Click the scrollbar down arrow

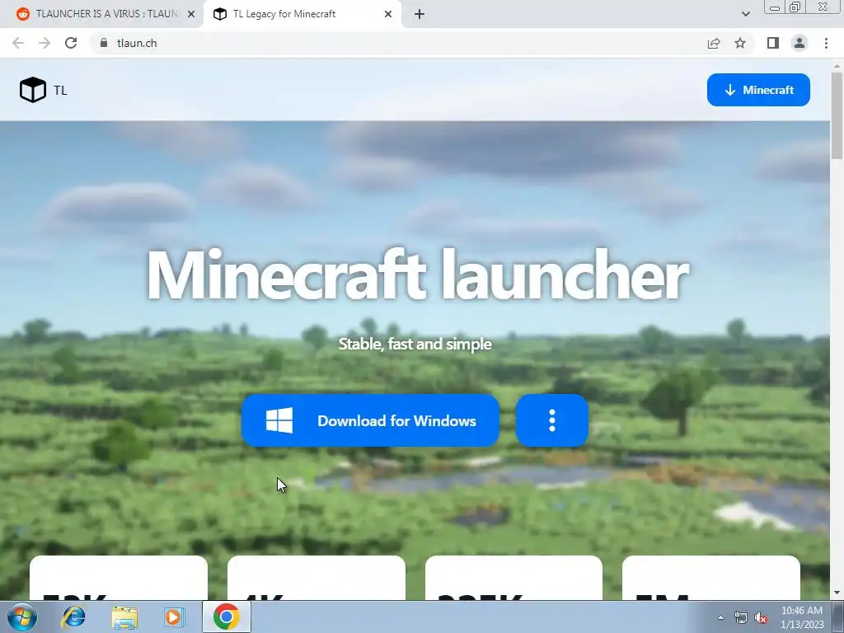(x=837, y=593)
